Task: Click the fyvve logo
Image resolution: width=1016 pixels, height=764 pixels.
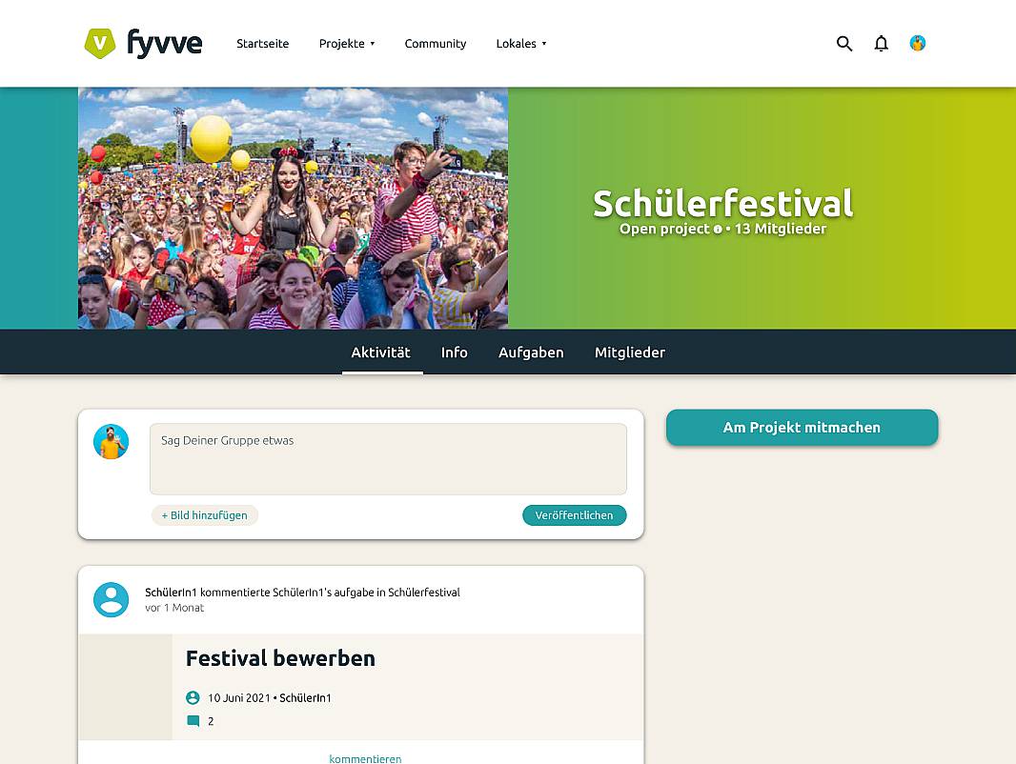Action: click(x=143, y=44)
